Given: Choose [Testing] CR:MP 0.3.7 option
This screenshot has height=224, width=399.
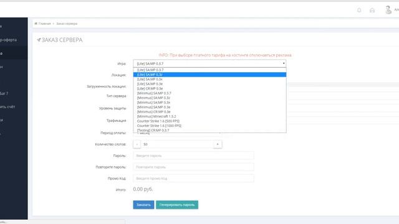Looking at the screenshot, I should (209, 130).
